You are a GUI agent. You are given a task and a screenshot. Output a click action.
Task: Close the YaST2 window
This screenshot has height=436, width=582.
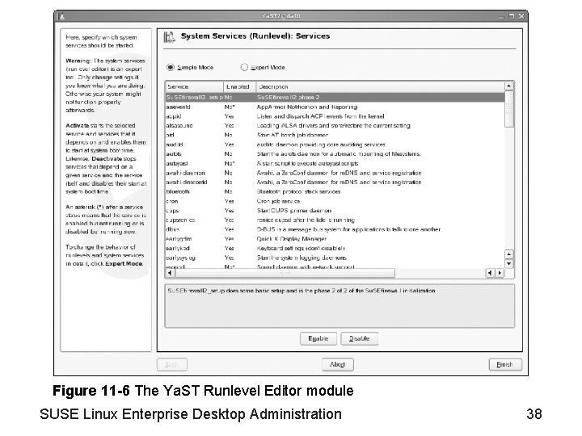[x=521, y=16]
